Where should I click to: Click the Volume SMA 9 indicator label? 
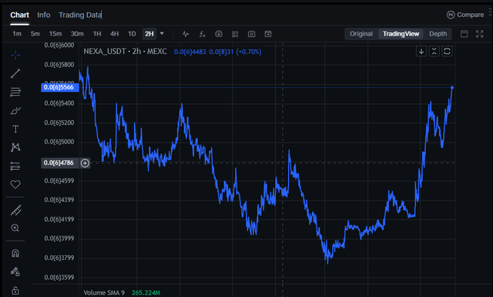click(x=104, y=292)
